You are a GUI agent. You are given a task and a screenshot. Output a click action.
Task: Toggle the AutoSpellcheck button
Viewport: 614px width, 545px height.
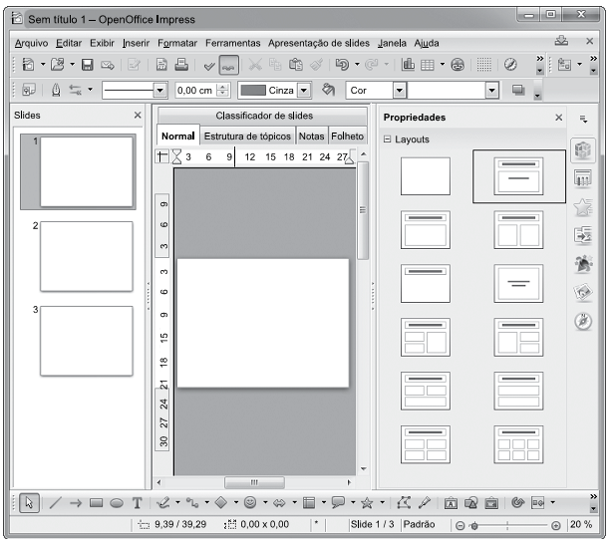[x=229, y=66]
